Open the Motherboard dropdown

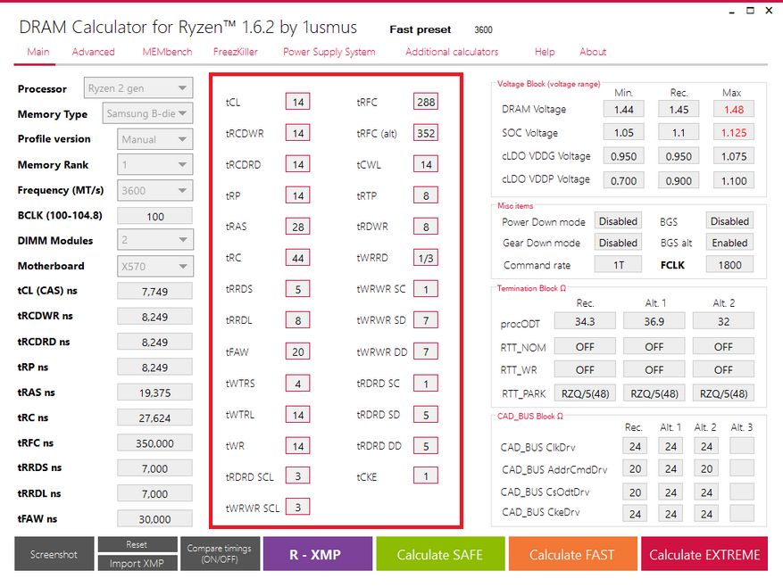[154, 266]
